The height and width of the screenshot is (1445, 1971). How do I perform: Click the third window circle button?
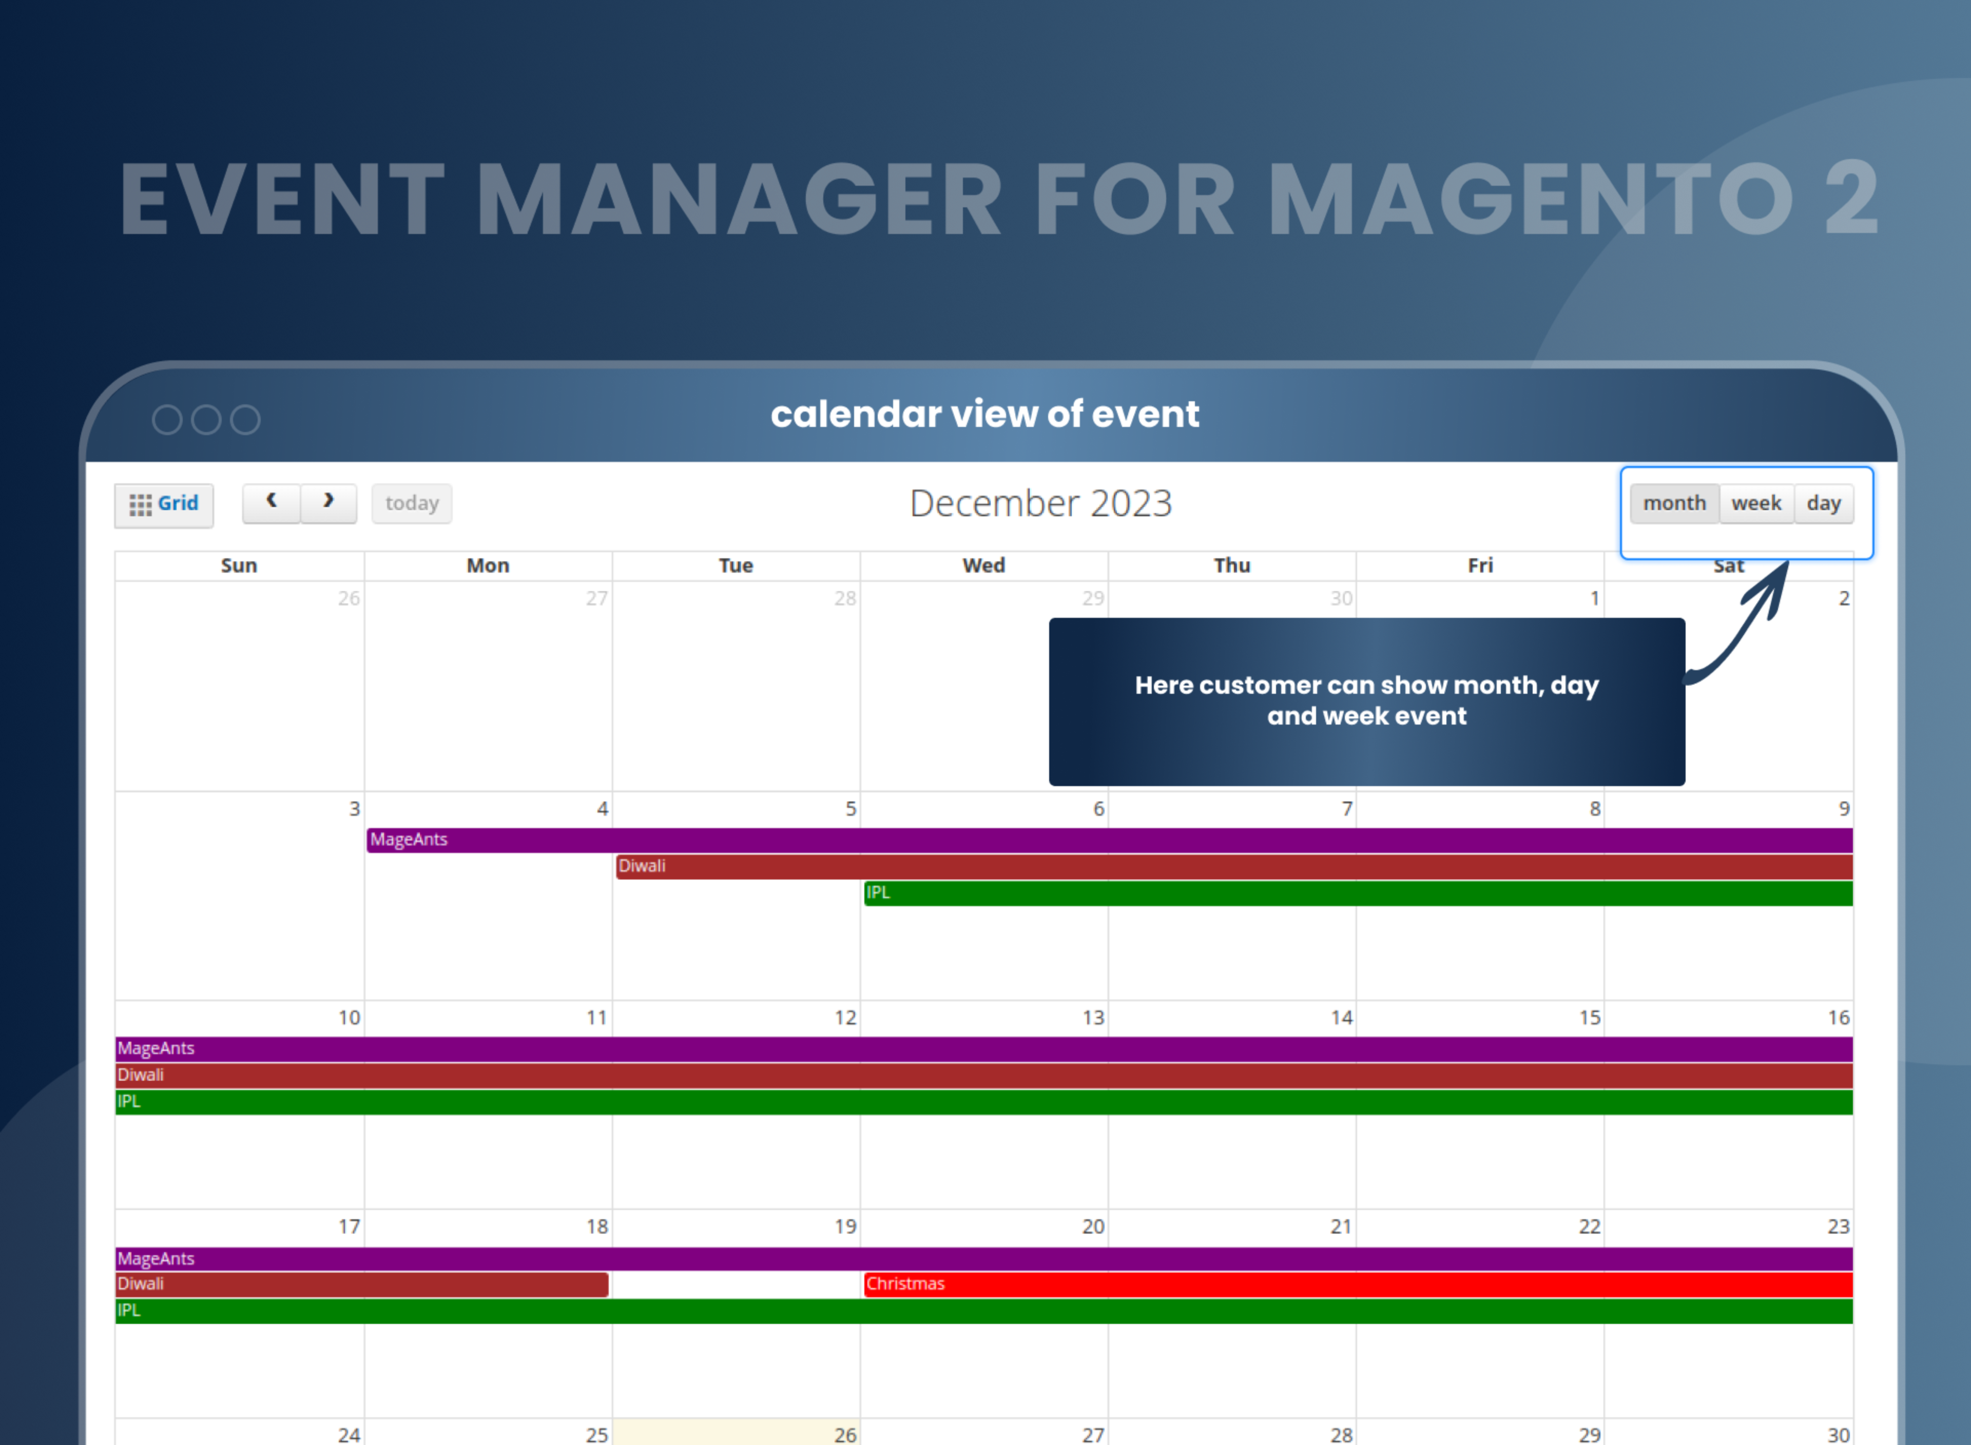[245, 420]
